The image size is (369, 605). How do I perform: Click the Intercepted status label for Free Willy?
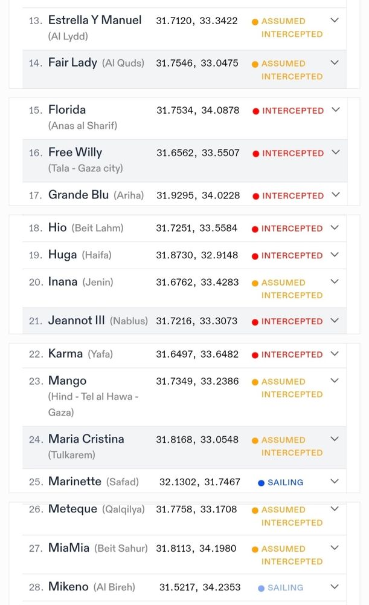(293, 154)
